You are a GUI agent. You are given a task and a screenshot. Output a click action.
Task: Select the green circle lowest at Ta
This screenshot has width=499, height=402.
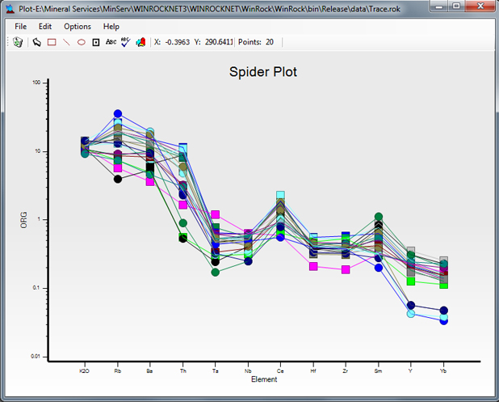point(216,273)
